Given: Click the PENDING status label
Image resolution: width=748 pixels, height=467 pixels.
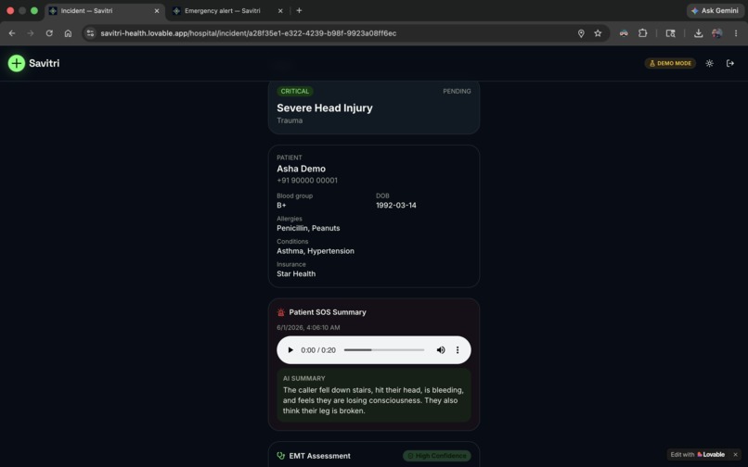Looking at the screenshot, I should 457,91.
